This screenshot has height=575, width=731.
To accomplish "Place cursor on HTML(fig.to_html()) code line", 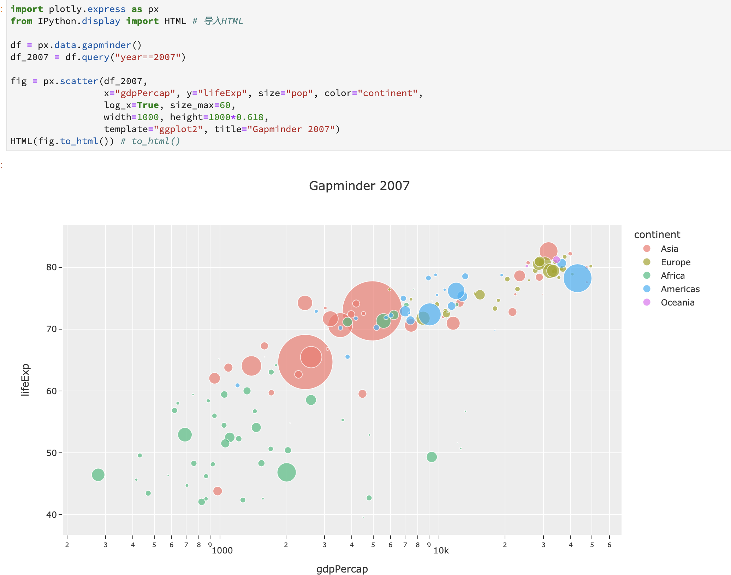I will coord(62,141).
